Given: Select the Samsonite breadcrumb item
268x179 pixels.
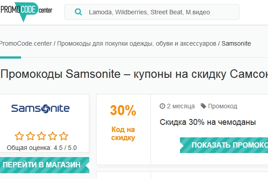Looking at the screenshot, I should (x=236, y=43).
